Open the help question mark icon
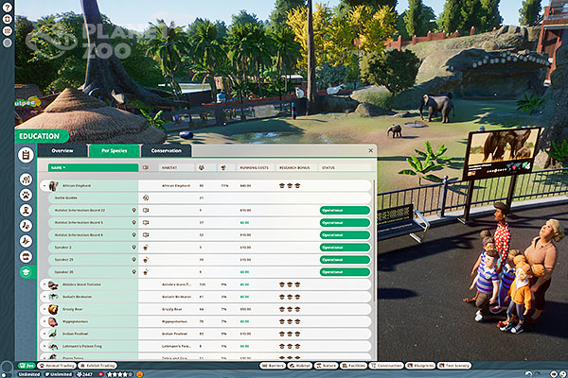568x378 pixels. pos(8,7)
